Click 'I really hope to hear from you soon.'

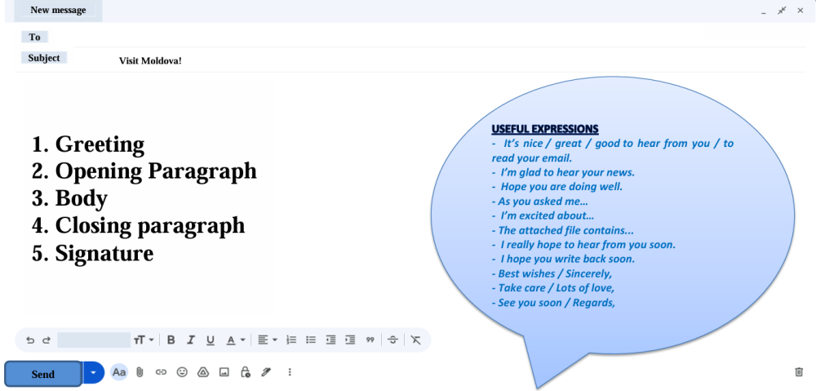pyautogui.click(x=588, y=245)
